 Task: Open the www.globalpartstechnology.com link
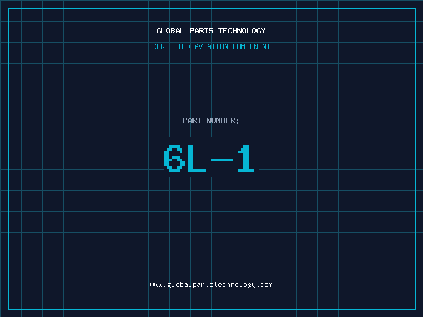pos(211,285)
